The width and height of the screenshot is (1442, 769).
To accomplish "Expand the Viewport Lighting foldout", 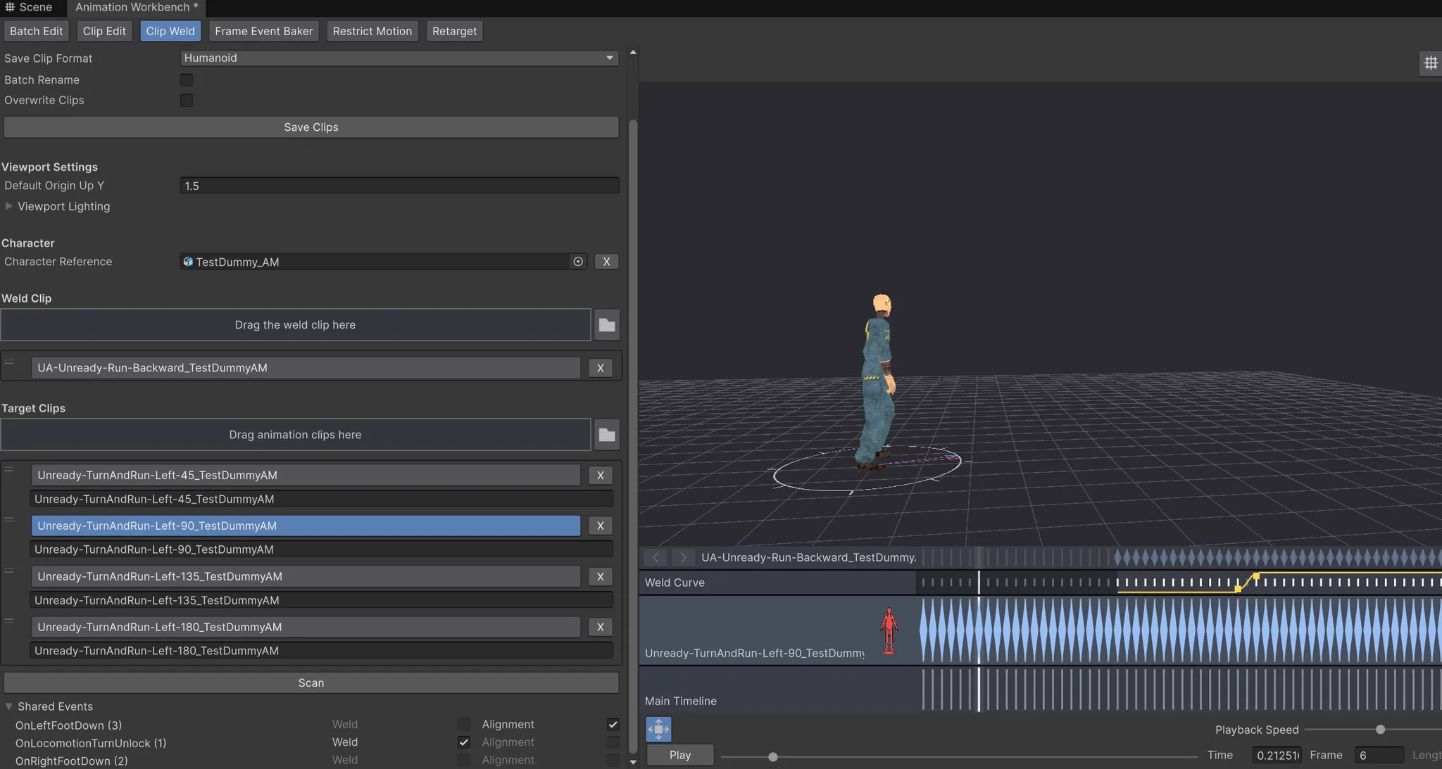I will 9,206.
